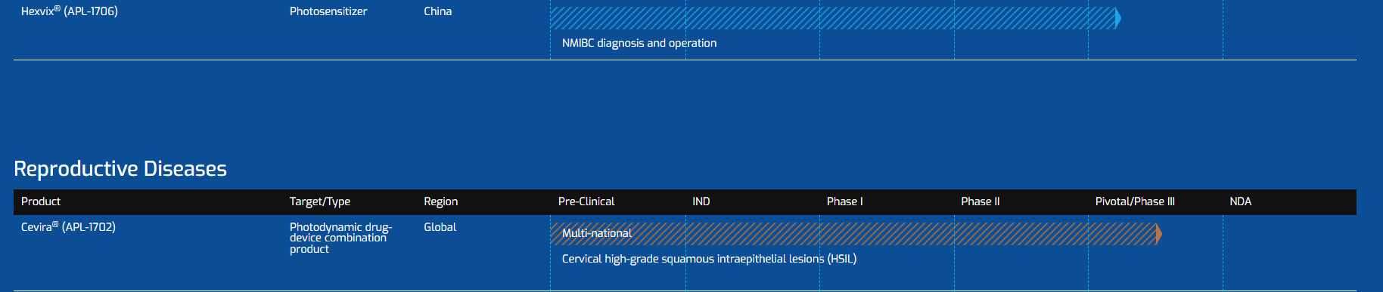The image size is (1383, 292).
Task: Click the Hexvix (APL-1706) product name
Action: (70, 11)
